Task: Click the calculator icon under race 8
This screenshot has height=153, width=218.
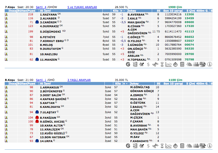Action: (x=182, y=146)
